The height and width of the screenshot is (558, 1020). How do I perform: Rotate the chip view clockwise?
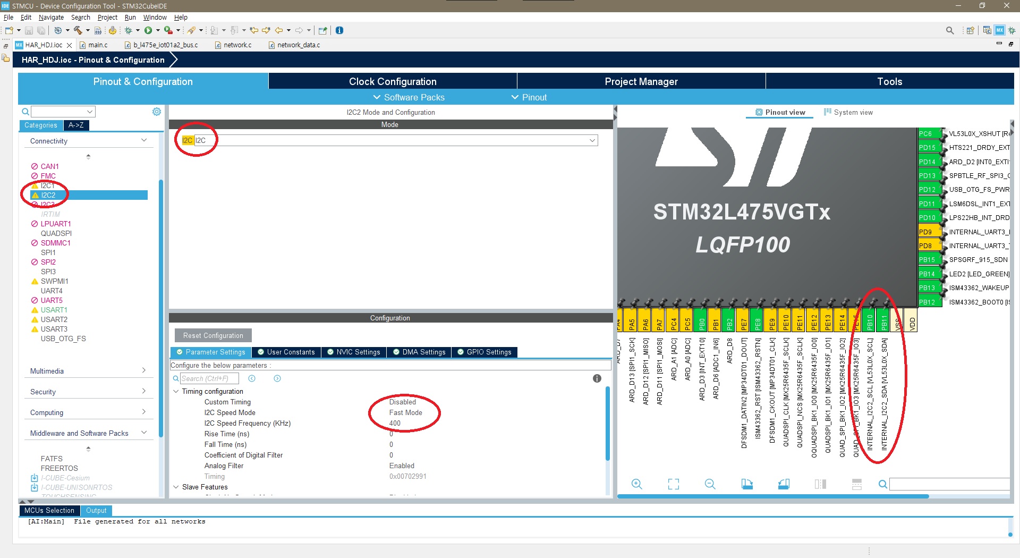[747, 484]
